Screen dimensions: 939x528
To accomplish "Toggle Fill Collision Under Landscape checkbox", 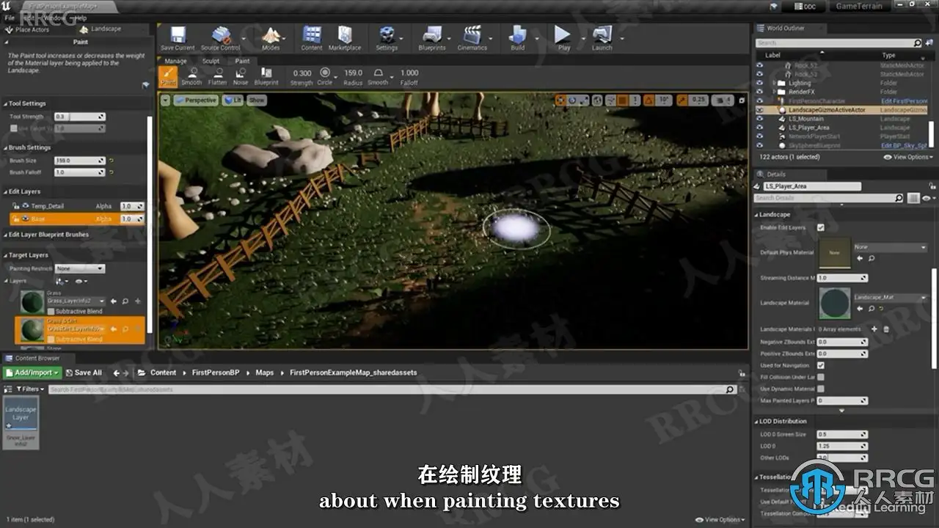I will [821, 377].
